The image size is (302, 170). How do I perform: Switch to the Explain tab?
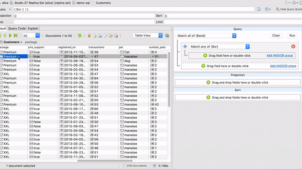tap(33, 28)
